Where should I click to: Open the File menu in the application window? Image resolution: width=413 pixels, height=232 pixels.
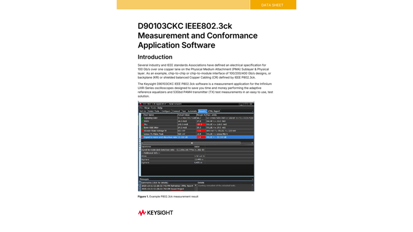[x=141, y=108]
